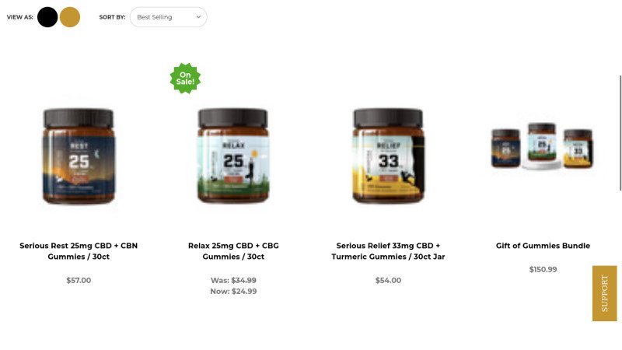Switch to the black view mode circle

[x=47, y=17]
